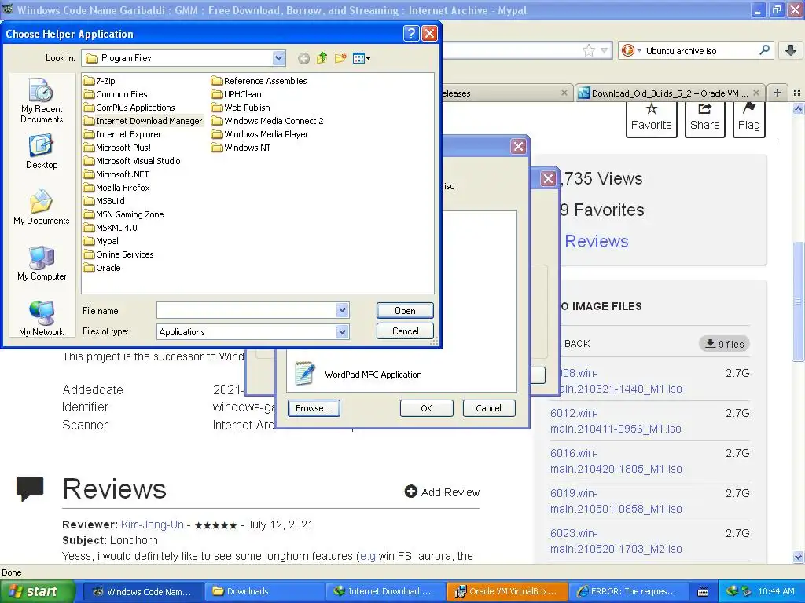Open My Network in the places bar

pos(42,319)
